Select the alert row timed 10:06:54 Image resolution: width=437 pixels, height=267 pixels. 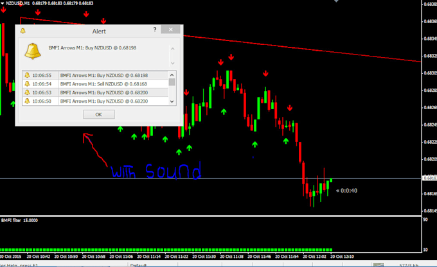[95, 84]
